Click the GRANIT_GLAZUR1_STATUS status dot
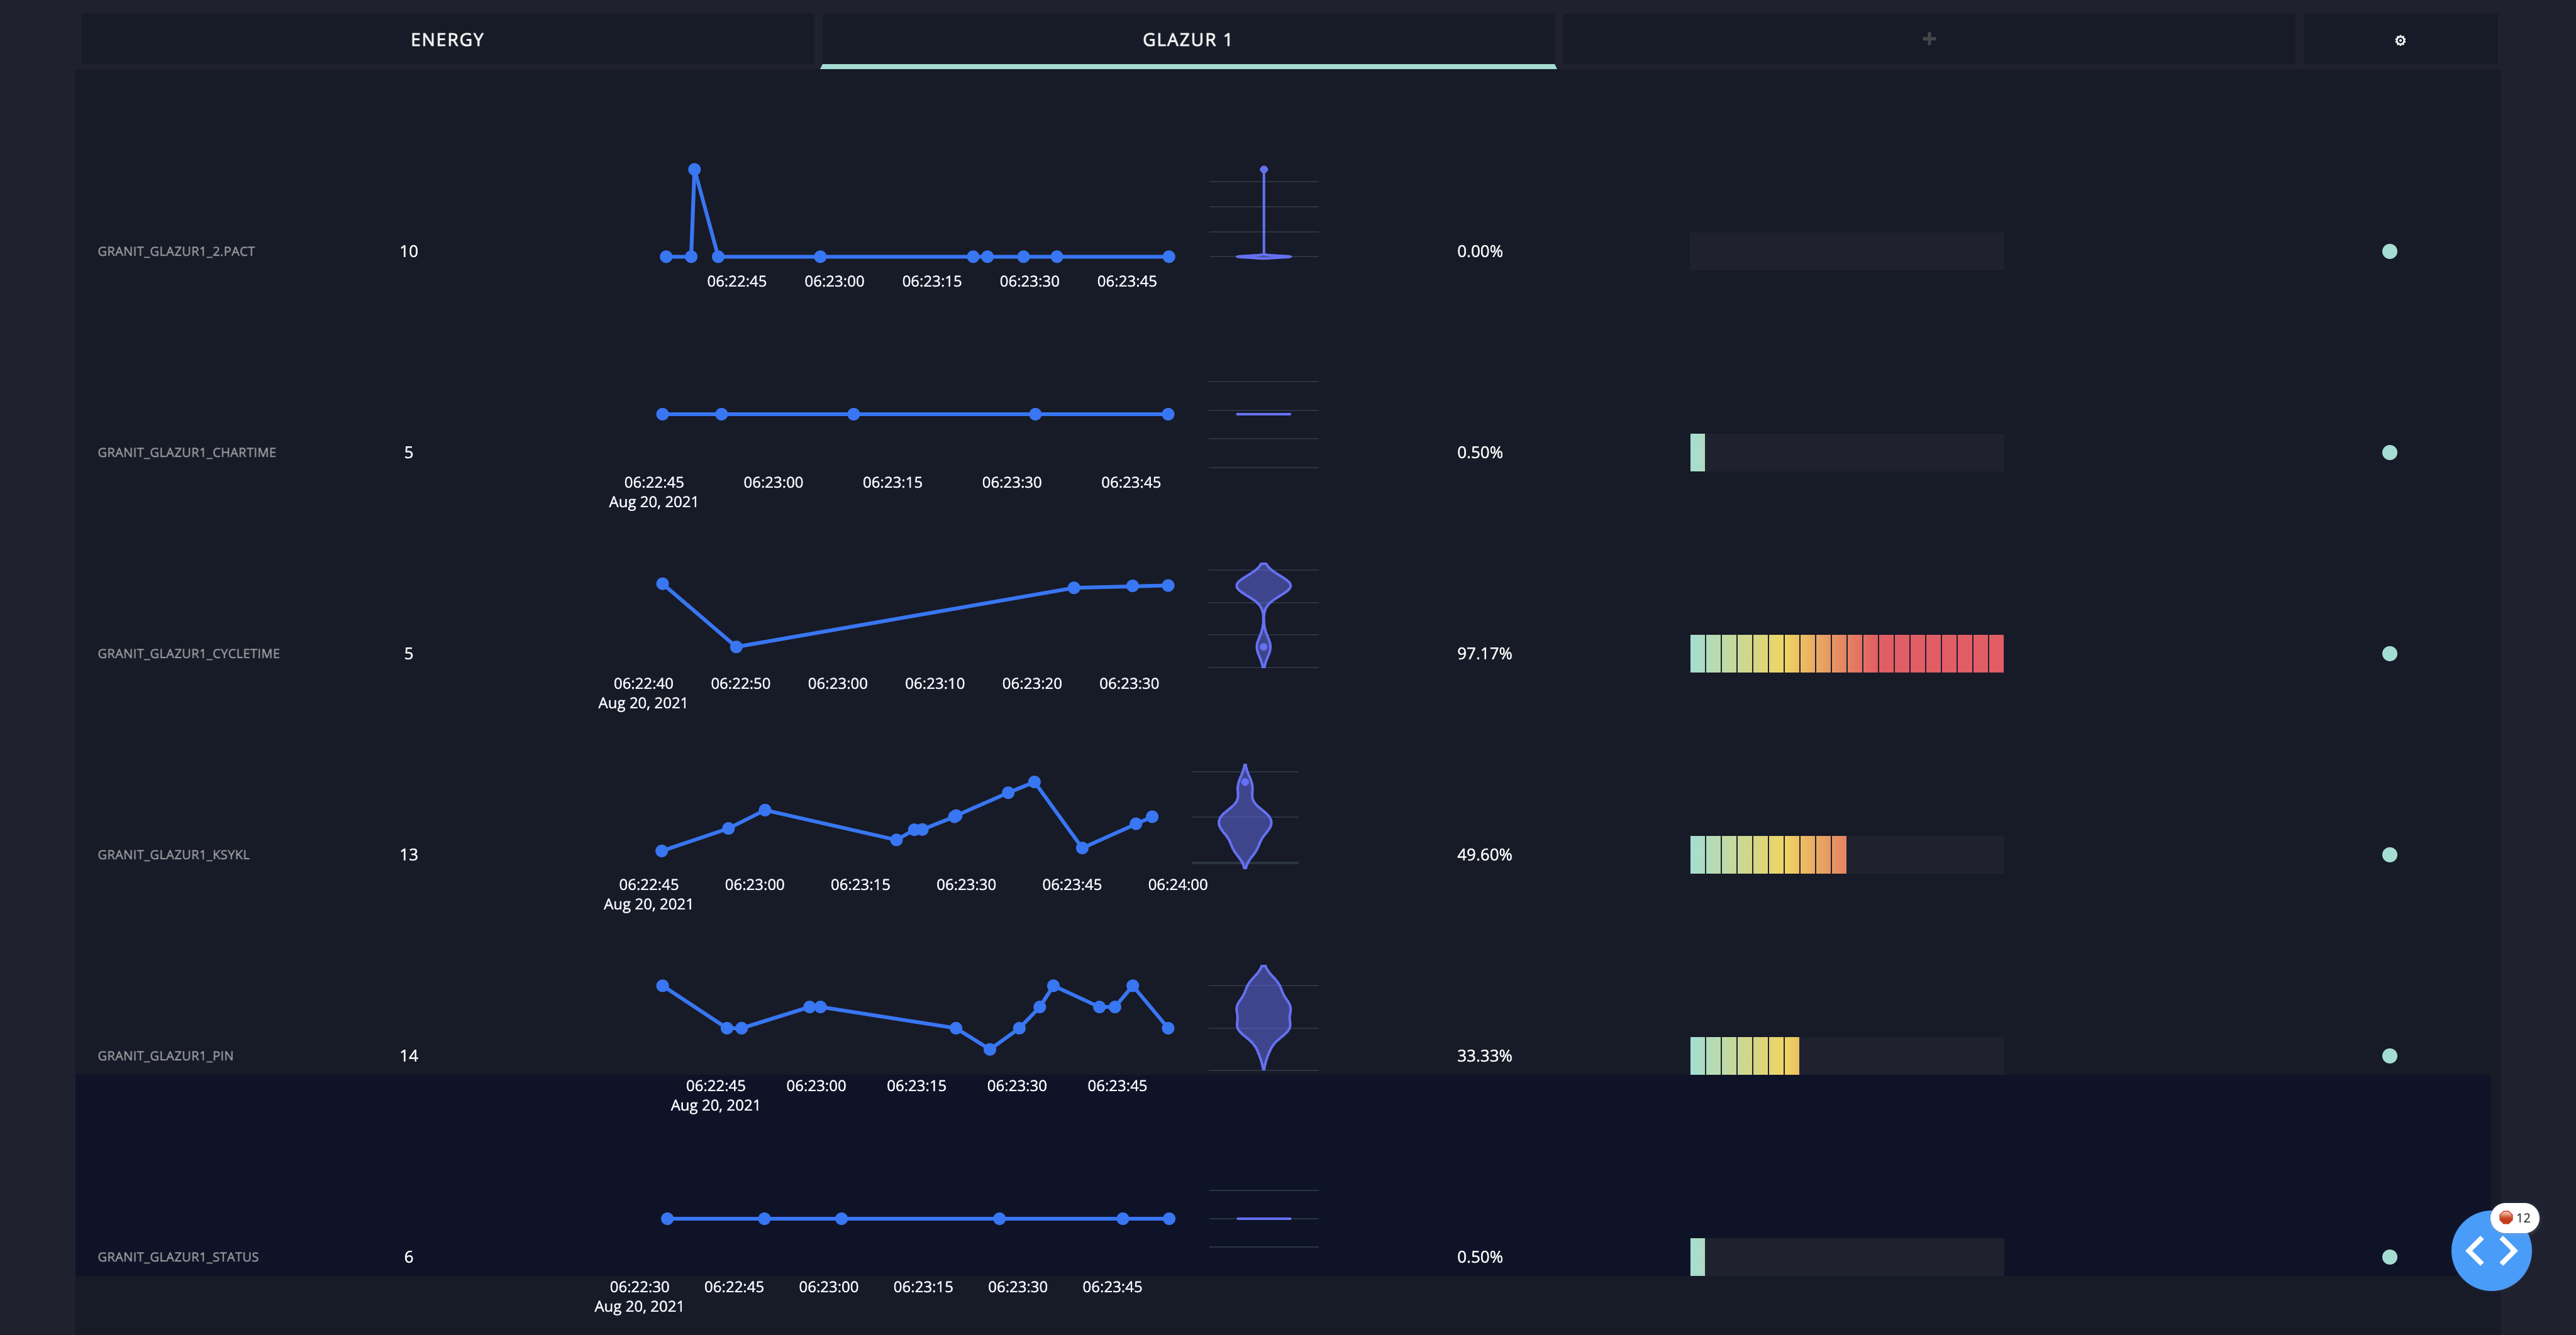The height and width of the screenshot is (1335, 2576). (x=2389, y=1256)
